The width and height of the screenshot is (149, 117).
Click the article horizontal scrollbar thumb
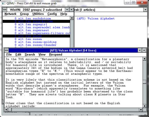[x=10, y=110]
